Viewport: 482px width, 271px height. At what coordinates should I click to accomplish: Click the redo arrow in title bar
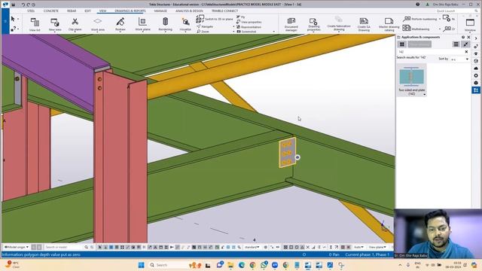[x=29, y=5]
